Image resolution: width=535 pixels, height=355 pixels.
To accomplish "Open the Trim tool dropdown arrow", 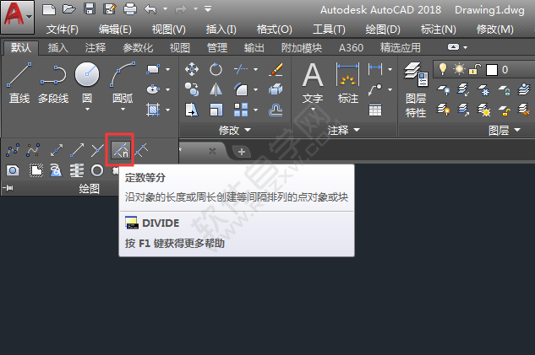I will pos(255,69).
